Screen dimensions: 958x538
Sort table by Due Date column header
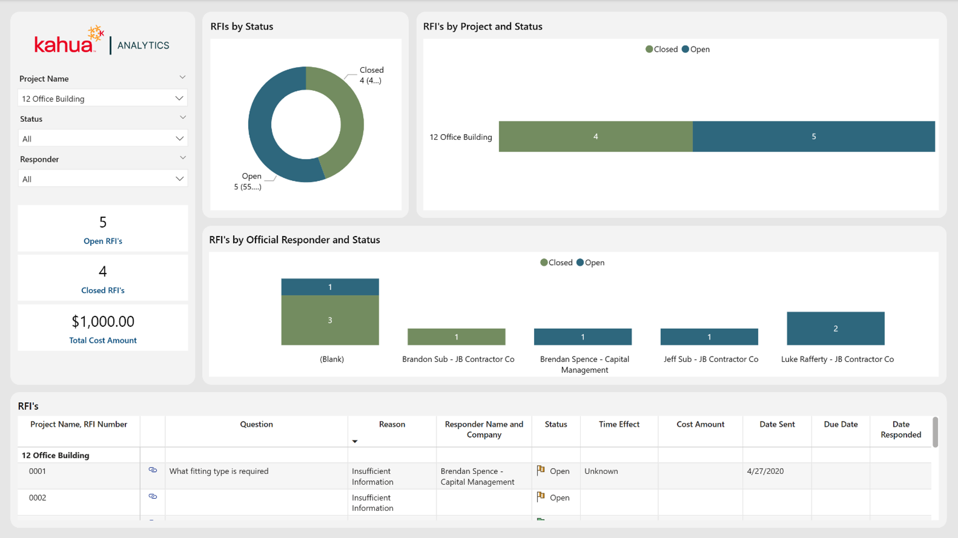(840, 424)
